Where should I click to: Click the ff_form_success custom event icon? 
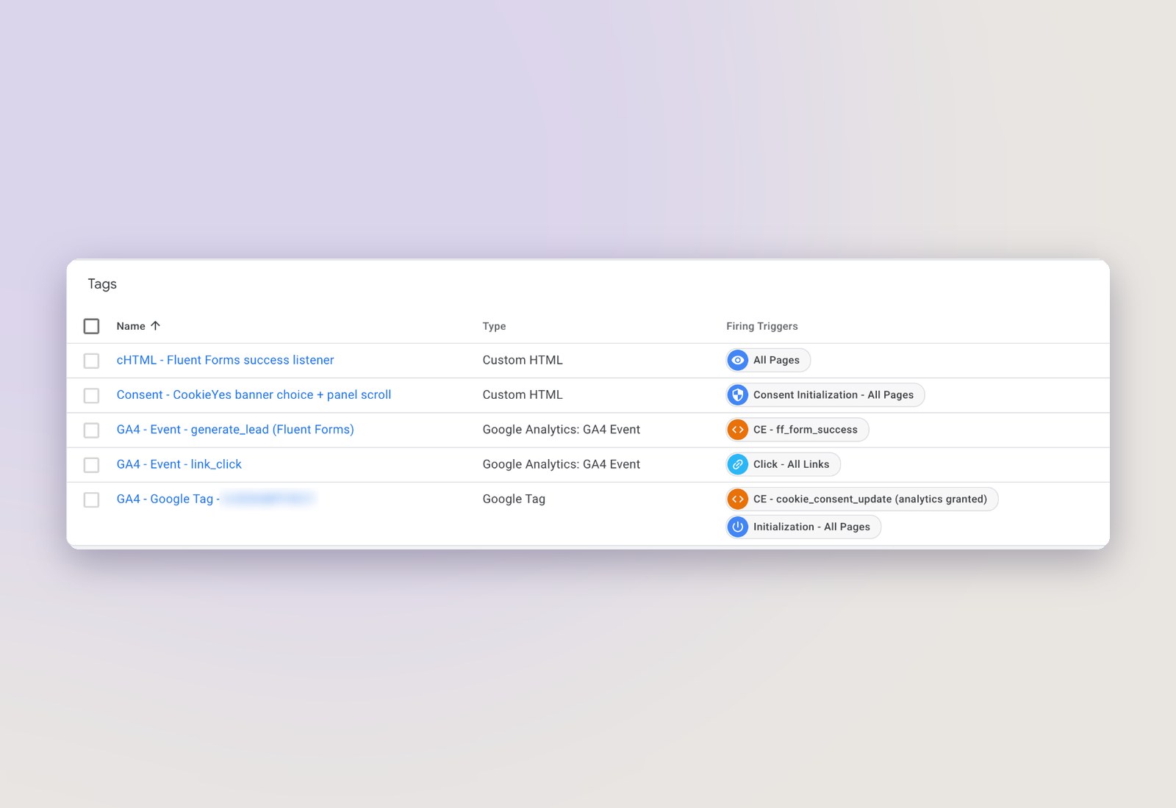pos(738,430)
